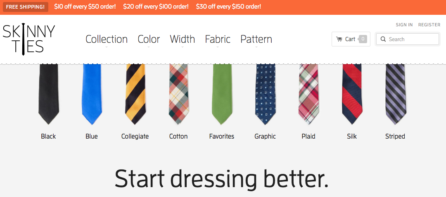Viewport: 446px width, 197px height.
Task: Click the Free Shipping badge
Action: coord(25,7)
